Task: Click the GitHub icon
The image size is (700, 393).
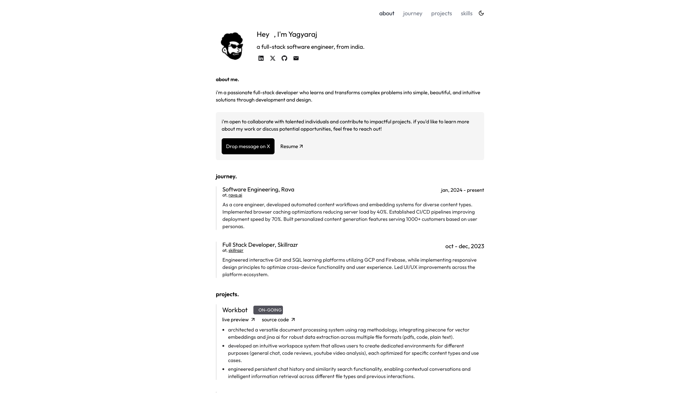Action: (284, 58)
